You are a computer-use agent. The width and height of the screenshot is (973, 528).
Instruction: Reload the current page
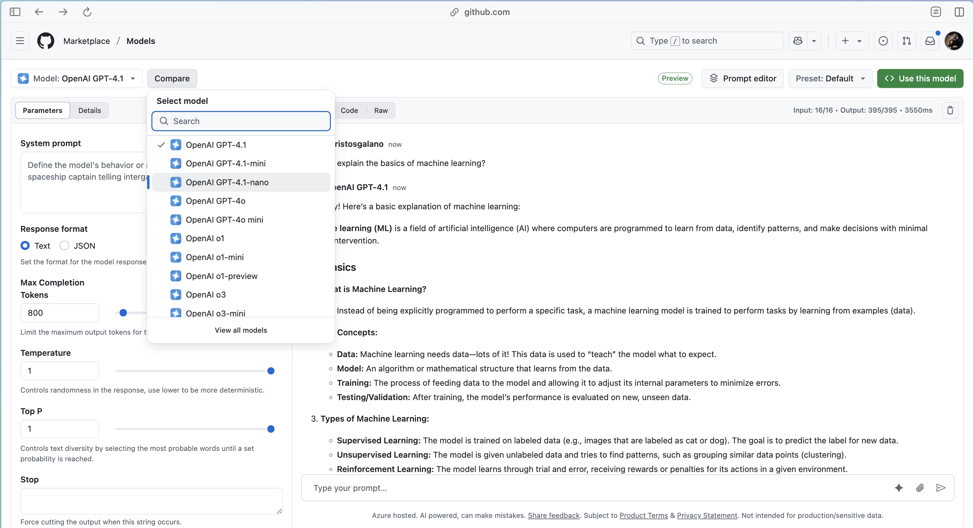tap(87, 12)
